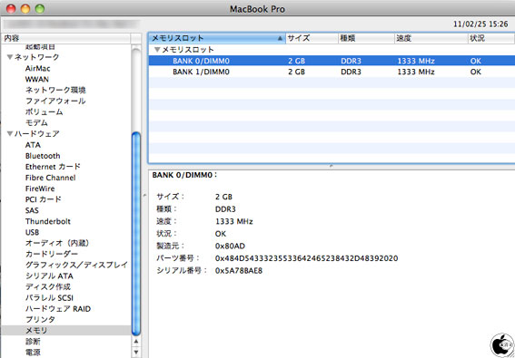The height and width of the screenshot is (358, 515).
Task: Open ファイアウォール in the sidebar
Action: point(55,101)
